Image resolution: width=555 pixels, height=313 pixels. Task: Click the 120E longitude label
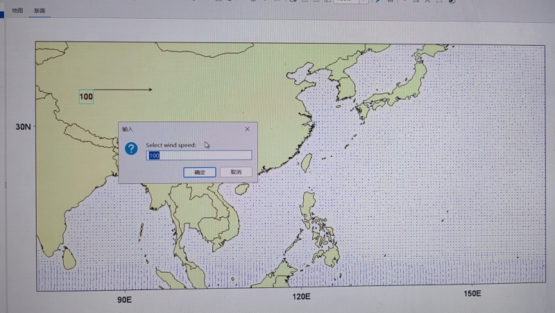coord(301,297)
